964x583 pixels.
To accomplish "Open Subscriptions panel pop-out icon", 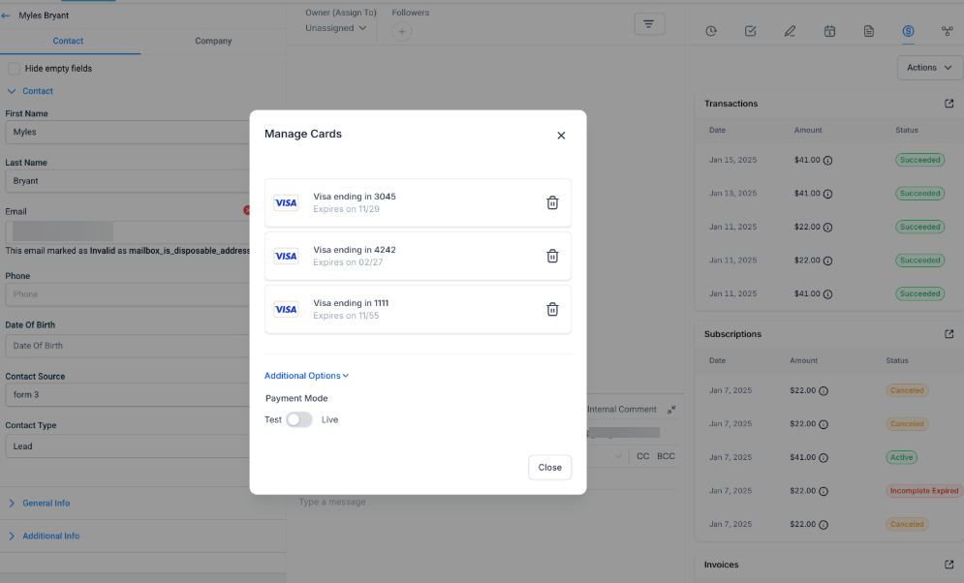I will tap(948, 334).
